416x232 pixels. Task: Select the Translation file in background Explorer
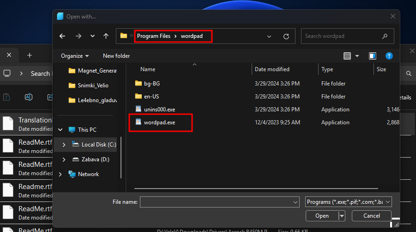click(x=26, y=124)
